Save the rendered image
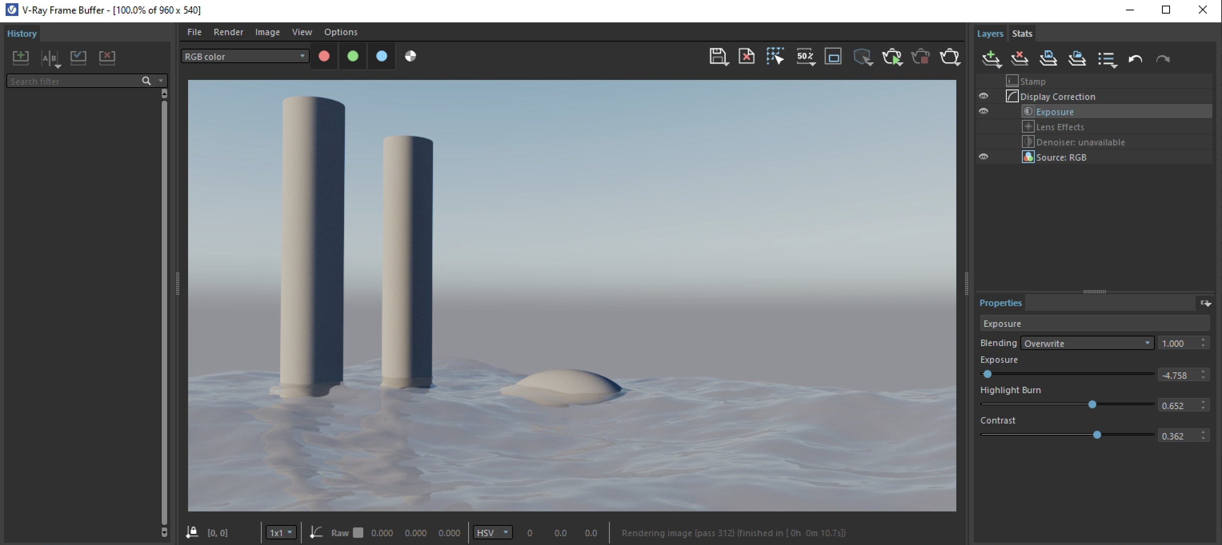The width and height of the screenshot is (1222, 545). [719, 57]
